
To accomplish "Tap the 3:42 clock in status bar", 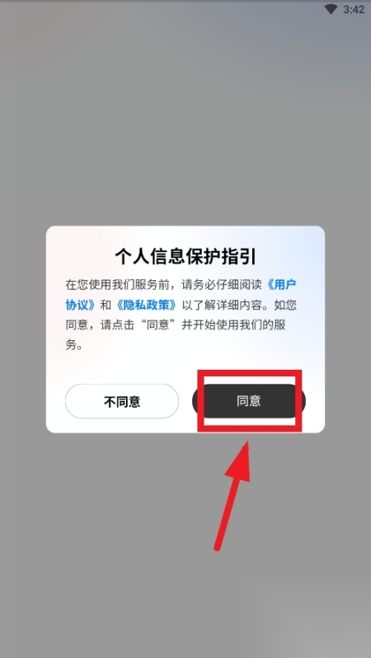I will pyautogui.click(x=354, y=9).
